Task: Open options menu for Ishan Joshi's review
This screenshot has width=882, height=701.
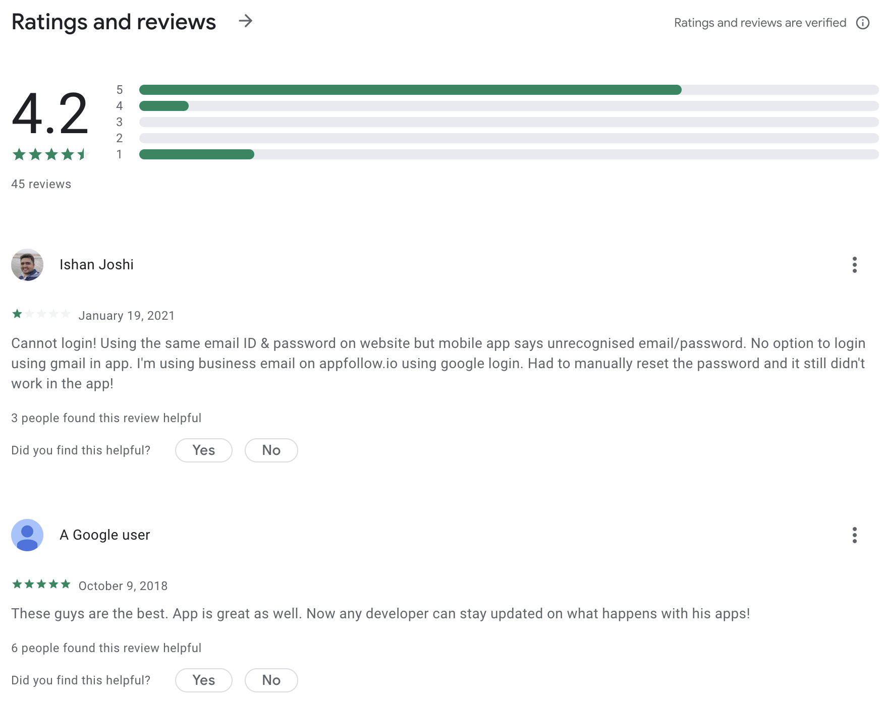Action: click(x=854, y=265)
